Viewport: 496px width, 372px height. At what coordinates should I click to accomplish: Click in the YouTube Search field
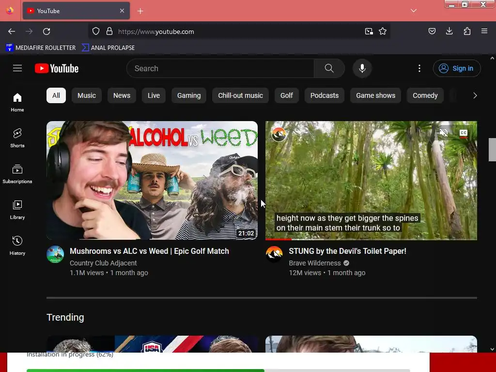(x=220, y=68)
